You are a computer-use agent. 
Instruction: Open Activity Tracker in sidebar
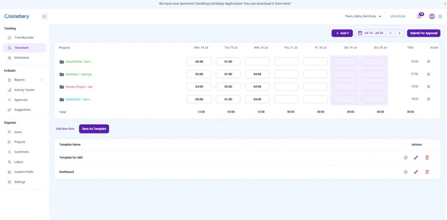(24, 90)
